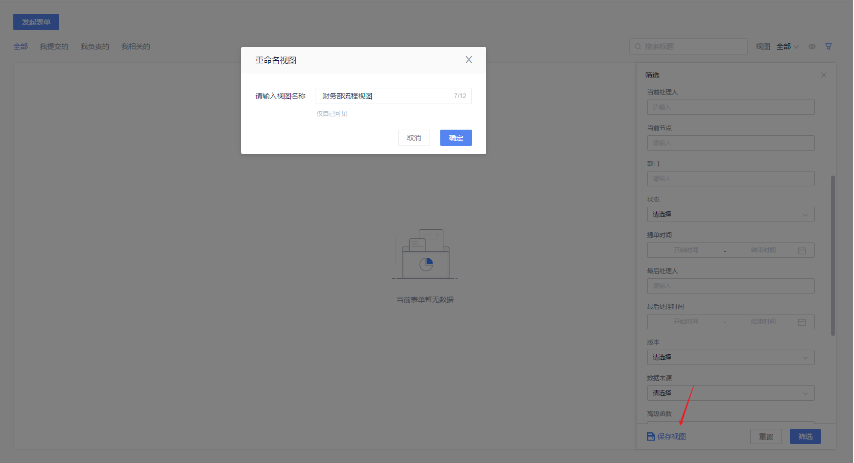Click the 当前处理人 input field

tap(730, 107)
